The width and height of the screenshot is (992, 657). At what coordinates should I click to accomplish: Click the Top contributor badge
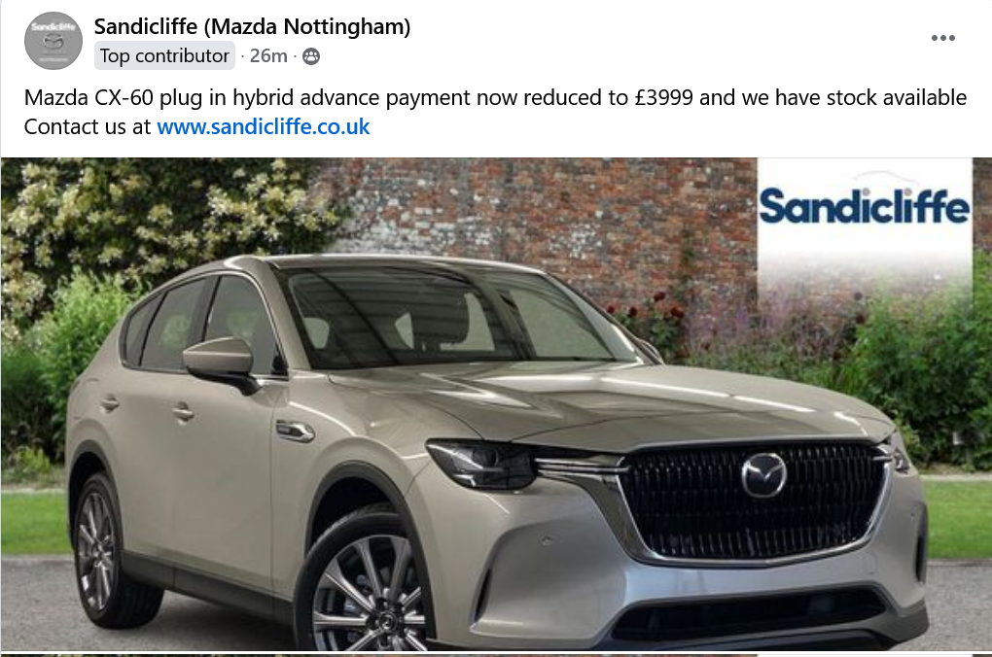[164, 55]
